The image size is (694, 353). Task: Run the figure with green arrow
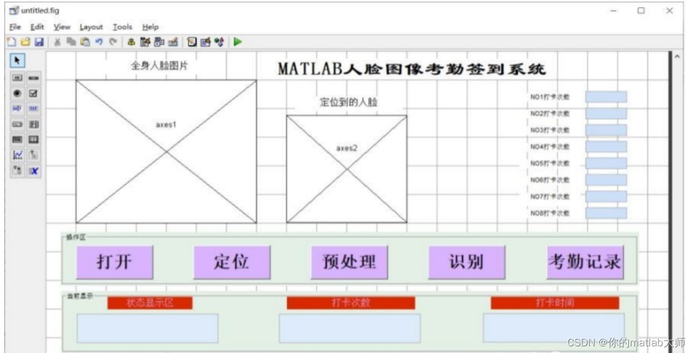coord(238,42)
